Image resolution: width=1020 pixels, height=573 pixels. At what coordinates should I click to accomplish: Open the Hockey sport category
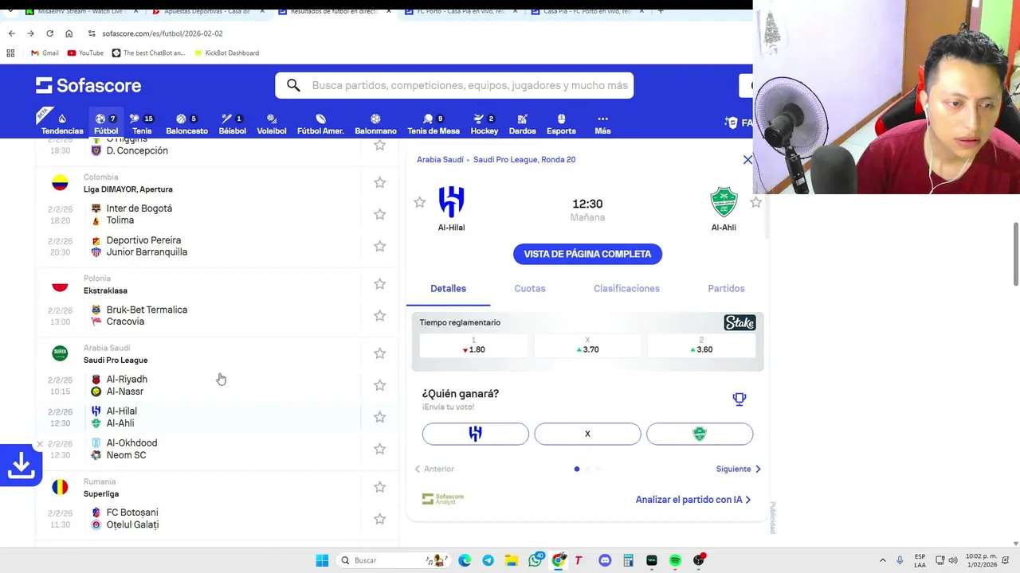(484, 123)
